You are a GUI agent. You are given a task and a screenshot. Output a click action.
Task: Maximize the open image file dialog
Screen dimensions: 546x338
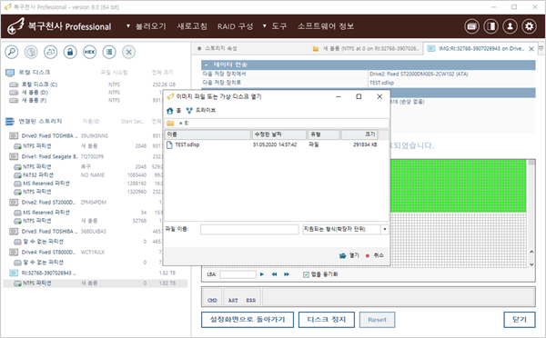(359, 96)
